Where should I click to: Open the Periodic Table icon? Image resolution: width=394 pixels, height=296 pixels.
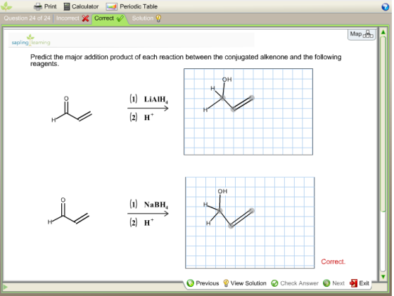(111, 6)
